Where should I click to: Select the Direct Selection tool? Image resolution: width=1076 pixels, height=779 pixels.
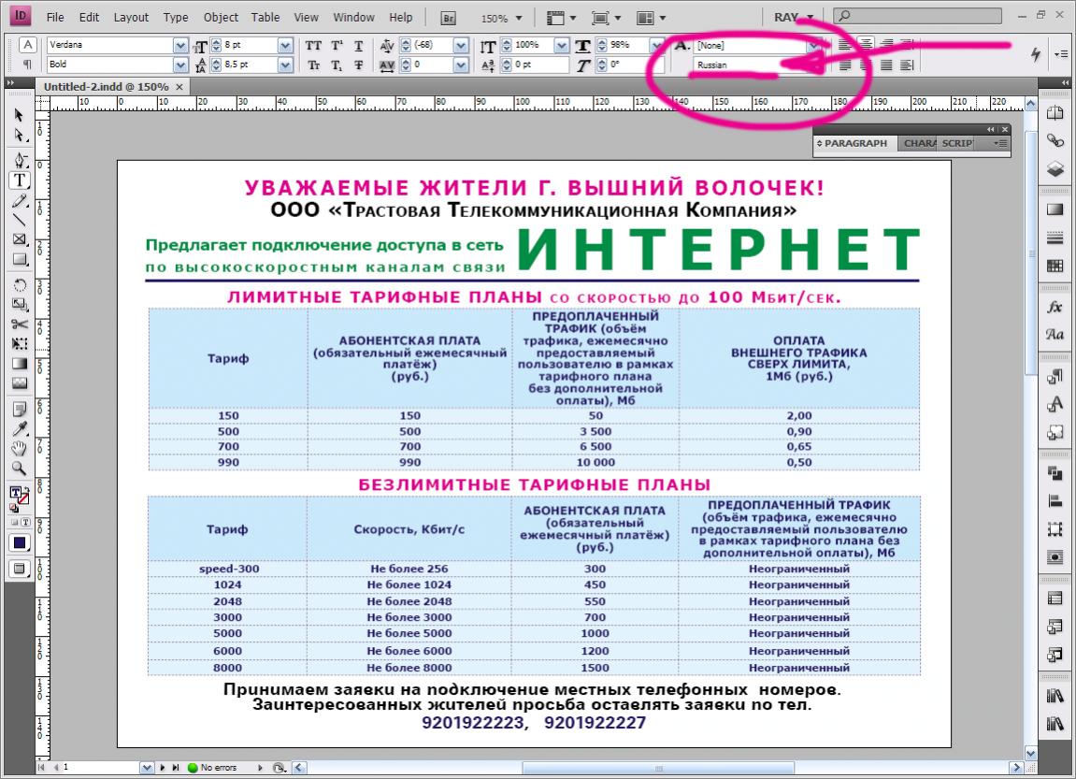point(20,136)
